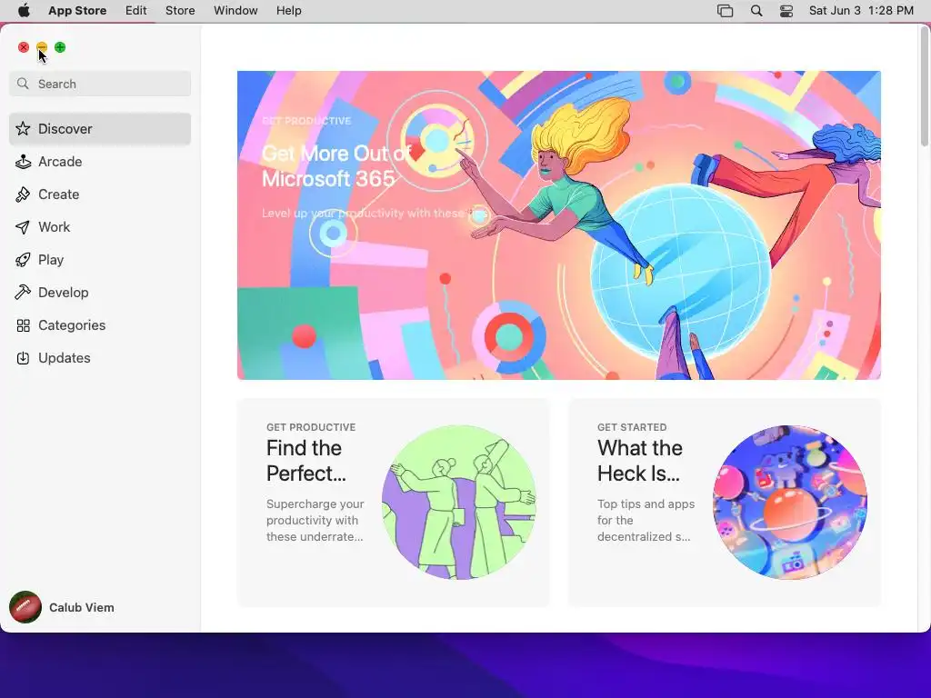Click the Create paintbrush icon
Image resolution: width=931 pixels, height=698 pixels.
pyautogui.click(x=23, y=194)
